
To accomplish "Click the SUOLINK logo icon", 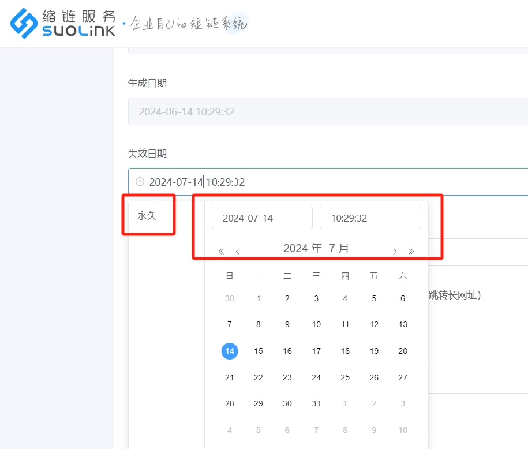I will 24,24.
